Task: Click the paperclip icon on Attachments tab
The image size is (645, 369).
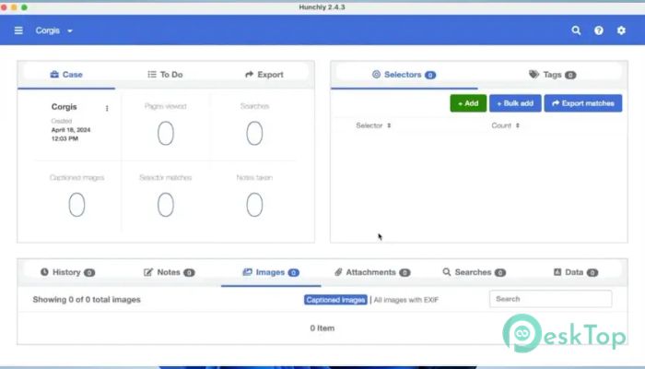Action: [338, 272]
